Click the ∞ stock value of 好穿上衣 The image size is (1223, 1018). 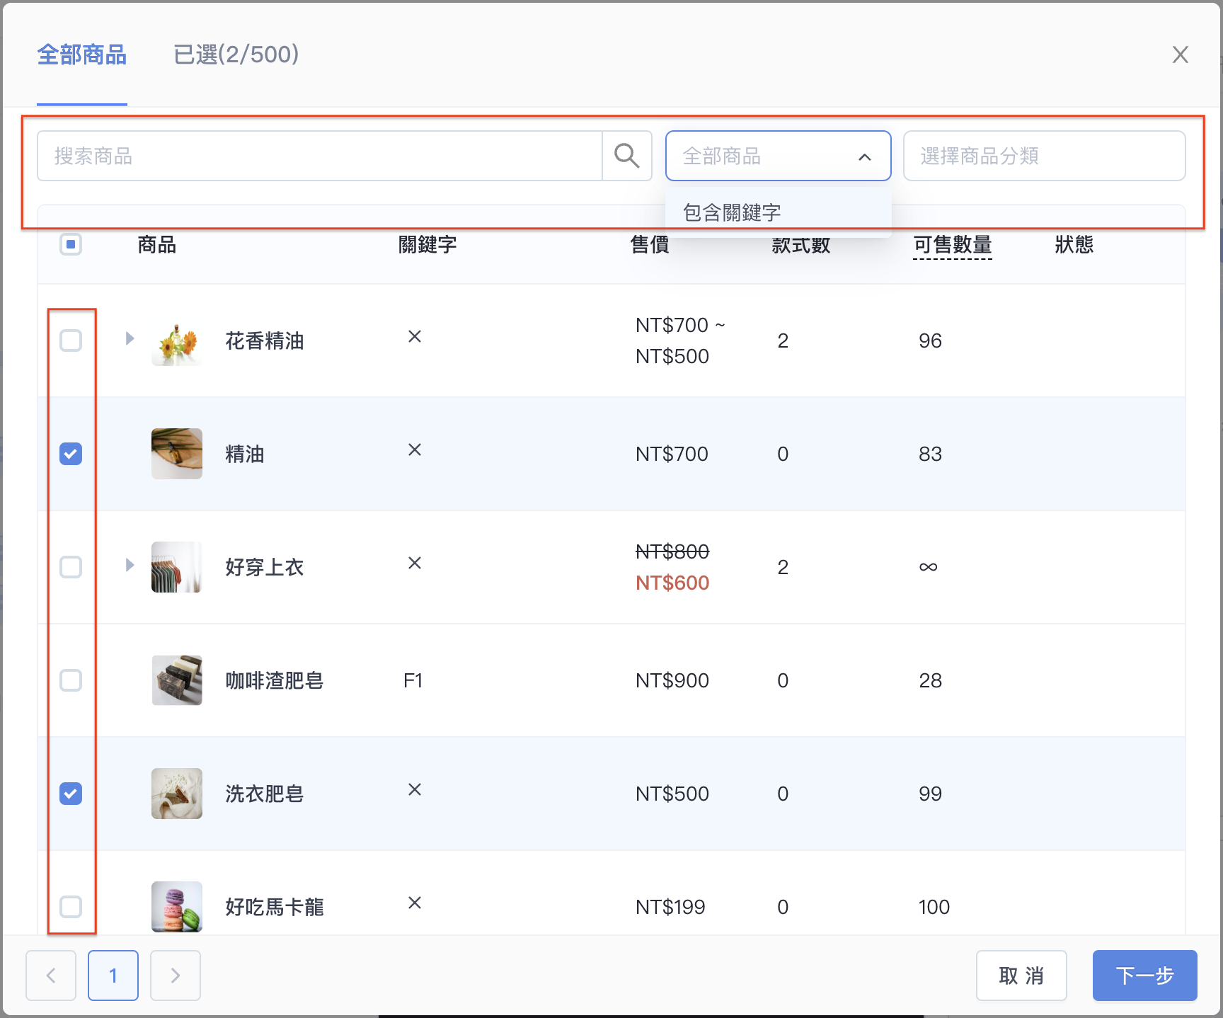(928, 567)
